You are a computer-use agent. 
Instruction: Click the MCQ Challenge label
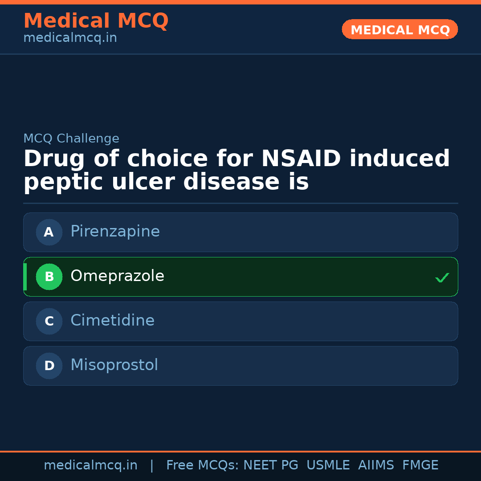coord(71,139)
